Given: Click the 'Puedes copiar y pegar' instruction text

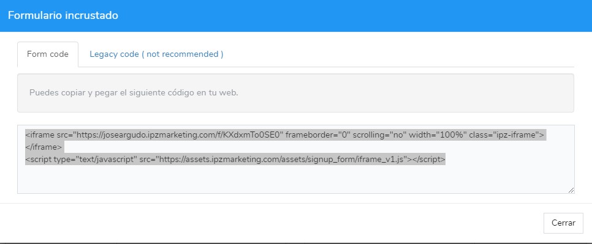Looking at the screenshot, I should pos(134,92).
